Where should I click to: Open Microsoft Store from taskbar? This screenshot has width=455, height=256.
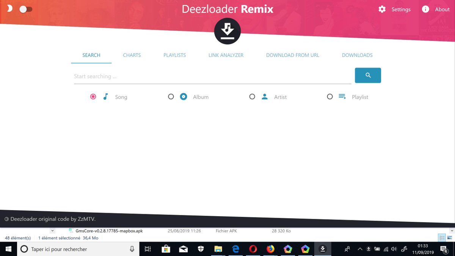tap(166, 249)
